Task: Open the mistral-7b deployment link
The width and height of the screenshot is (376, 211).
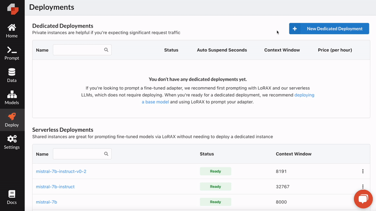Action: [x=47, y=202]
